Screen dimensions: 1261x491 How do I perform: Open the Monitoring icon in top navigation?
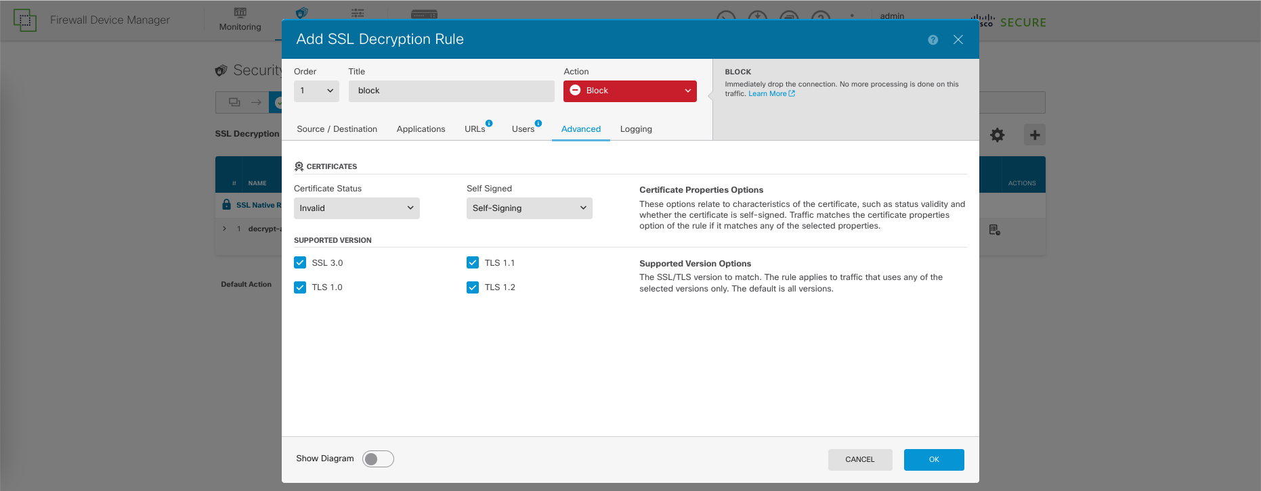(240, 13)
